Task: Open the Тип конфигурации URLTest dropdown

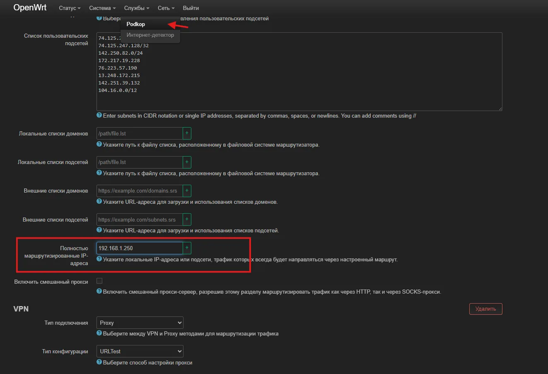Action: pyautogui.click(x=140, y=351)
